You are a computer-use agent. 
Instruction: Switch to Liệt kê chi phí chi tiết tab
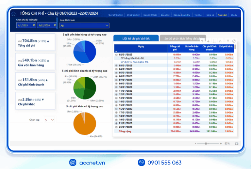click(x=136, y=38)
